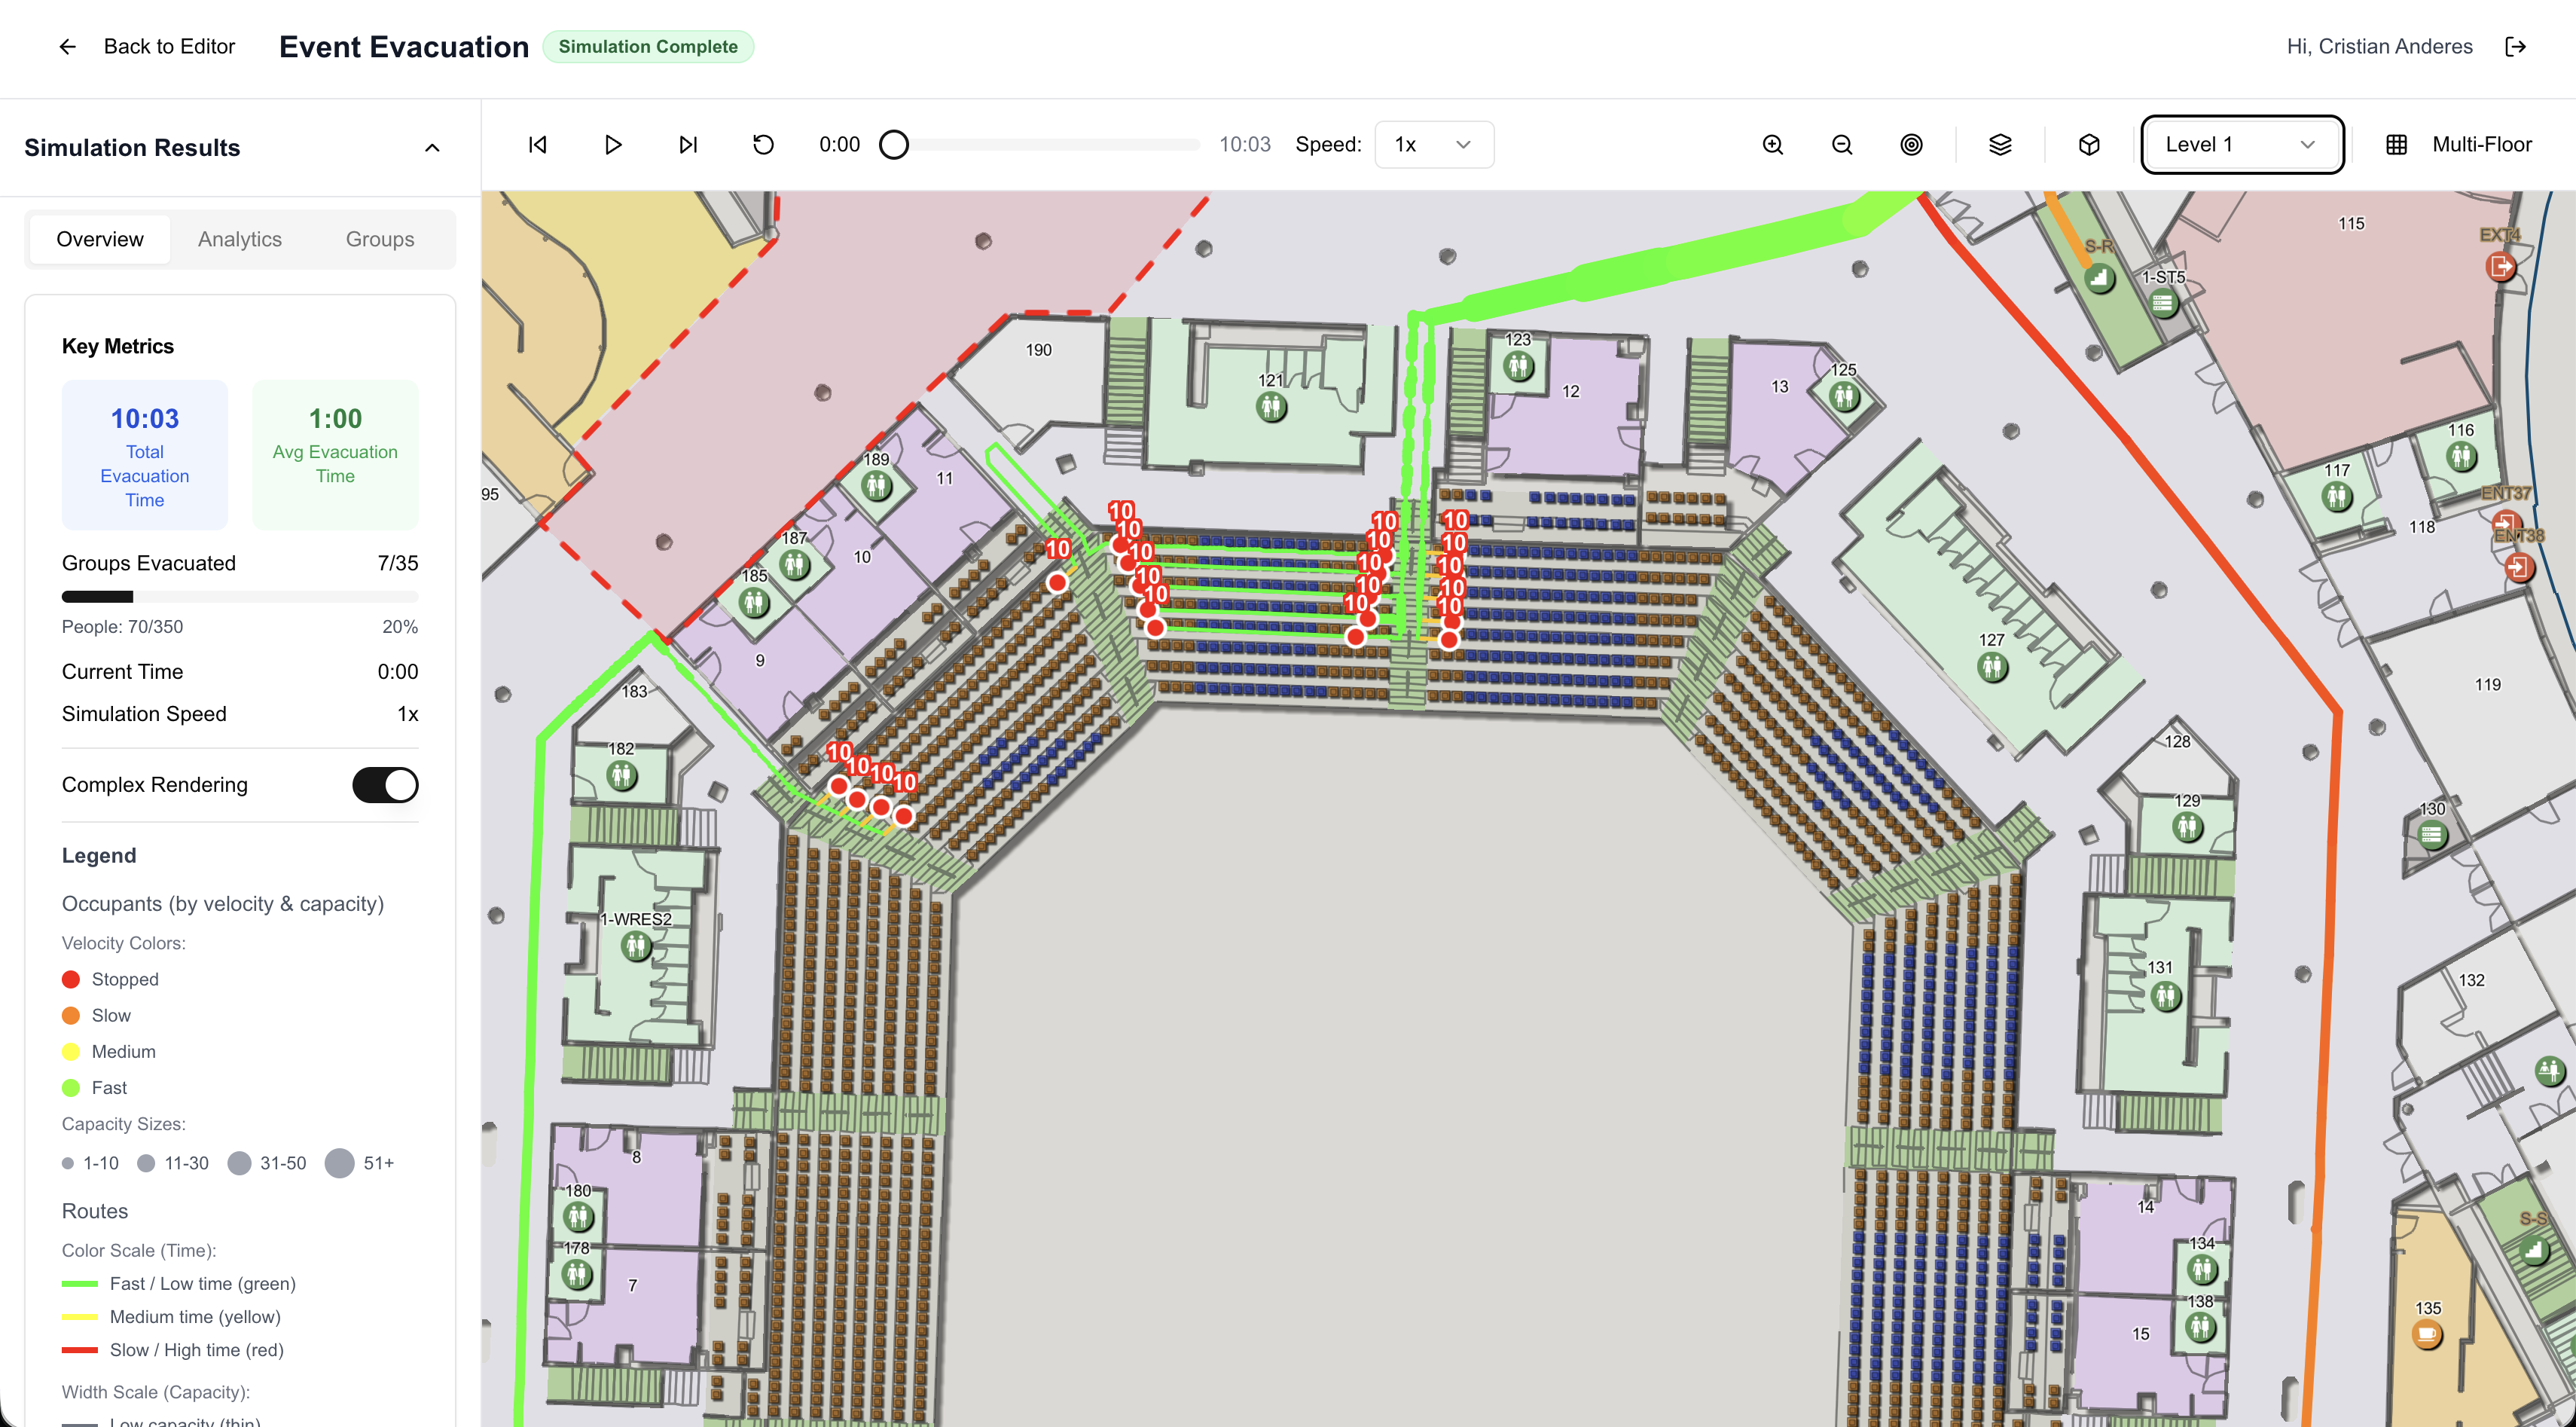Click the room 130 marker icon
The height and width of the screenshot is (1427, 2576).
(x=2431, y=834)
